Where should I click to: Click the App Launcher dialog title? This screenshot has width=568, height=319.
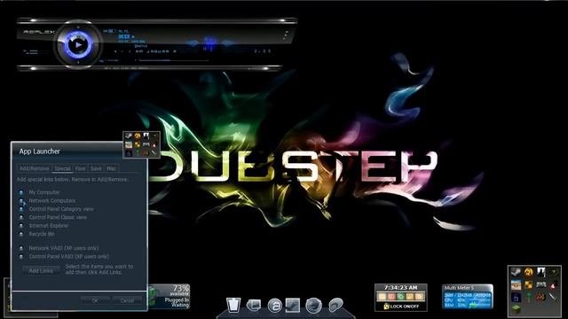click(39, 152)
